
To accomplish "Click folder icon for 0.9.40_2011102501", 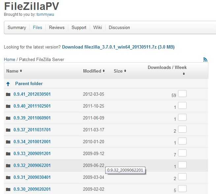I will (x=8, y=106).
